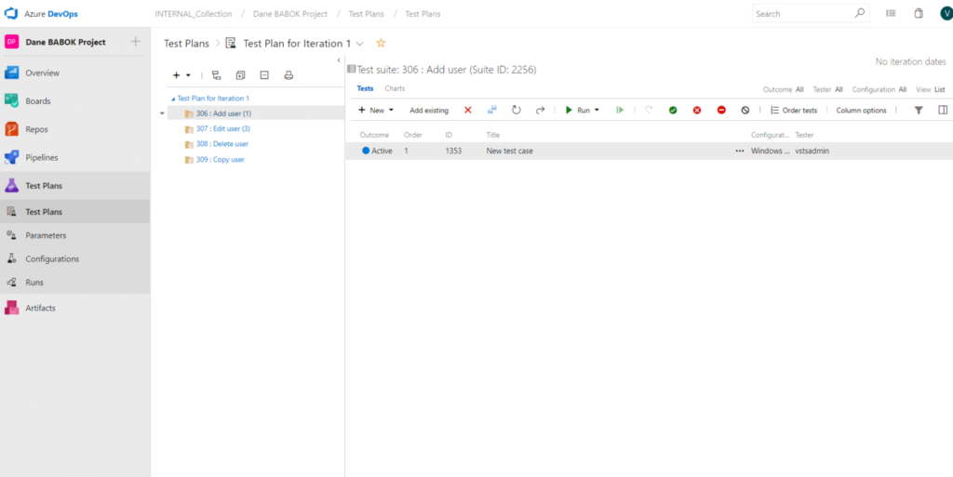The height and width of the screenshot is (477, 953).
Task: Open Repos from the left sidebar
Action: [37, 129]
